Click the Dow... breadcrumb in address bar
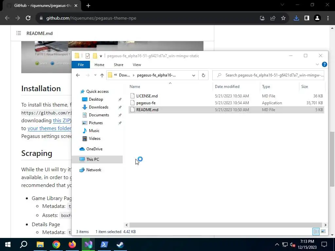 click(x=124, y=75)
